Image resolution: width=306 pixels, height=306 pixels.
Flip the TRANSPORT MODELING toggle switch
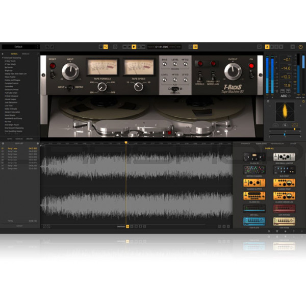pyautogui.click(x=213, y=75)
